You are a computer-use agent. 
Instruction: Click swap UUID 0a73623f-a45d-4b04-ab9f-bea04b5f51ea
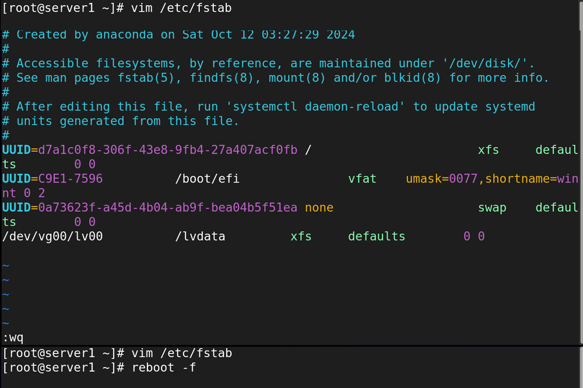pos(168,208)
